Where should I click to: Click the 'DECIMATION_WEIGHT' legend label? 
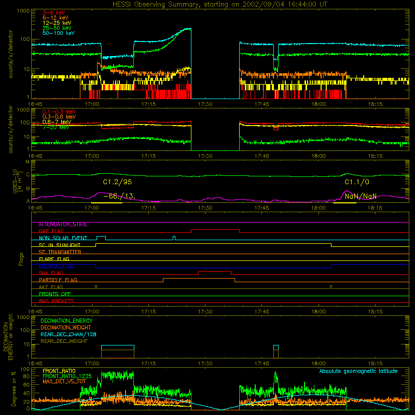point(66,328)
